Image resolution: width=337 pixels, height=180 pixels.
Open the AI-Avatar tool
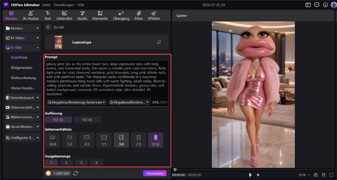[31, 16]
